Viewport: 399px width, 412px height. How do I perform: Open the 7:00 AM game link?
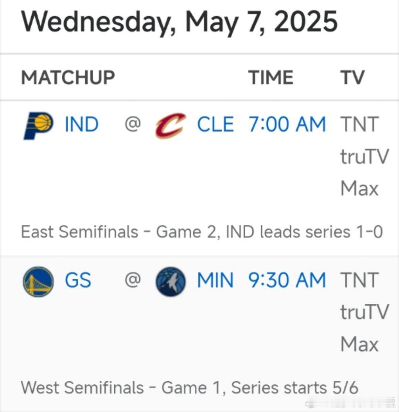click(x=287, y=124)
